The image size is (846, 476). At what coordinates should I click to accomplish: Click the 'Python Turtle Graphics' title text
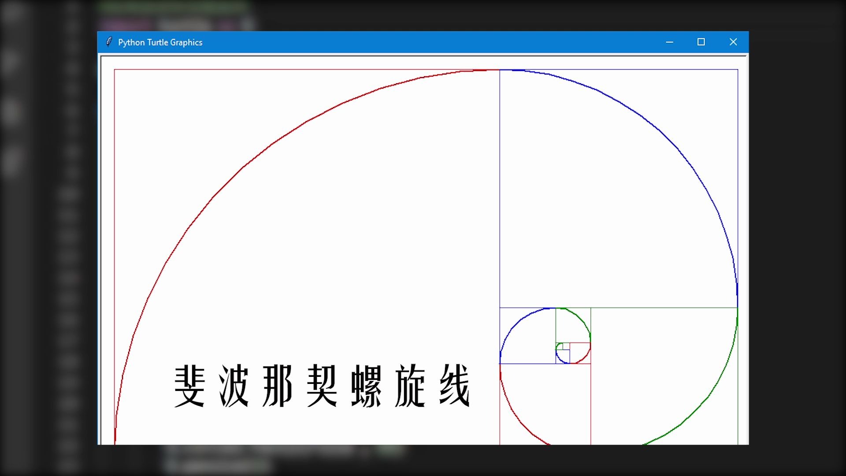click(x=160, y=42)
